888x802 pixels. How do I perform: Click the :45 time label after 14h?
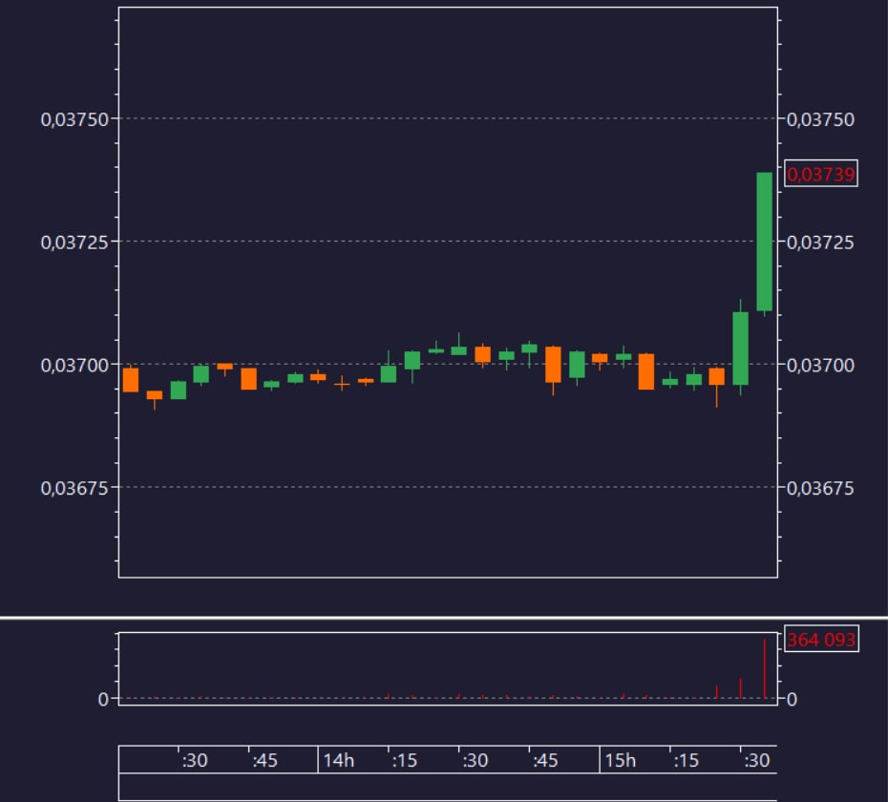click(545, 760)
